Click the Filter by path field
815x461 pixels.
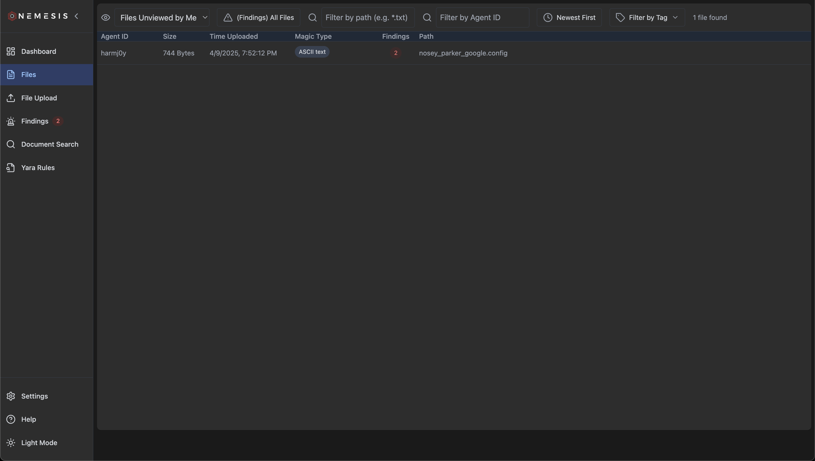(x=368, y=18)
